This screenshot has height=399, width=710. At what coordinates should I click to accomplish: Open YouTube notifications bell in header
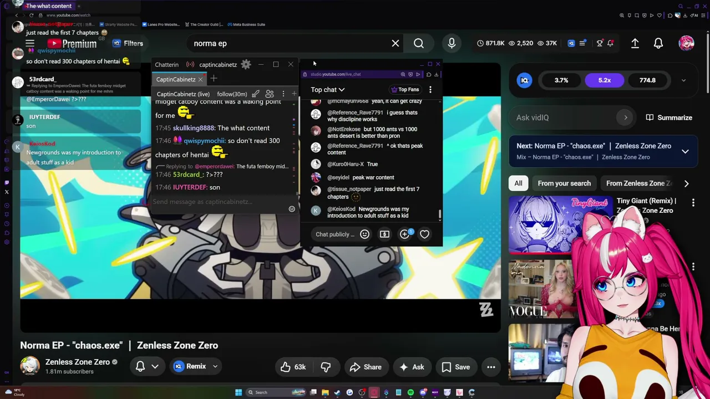(658, 43)
